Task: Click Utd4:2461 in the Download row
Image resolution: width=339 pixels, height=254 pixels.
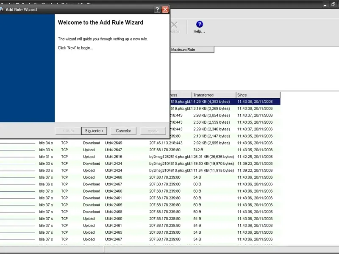Action: click(114, 198)
